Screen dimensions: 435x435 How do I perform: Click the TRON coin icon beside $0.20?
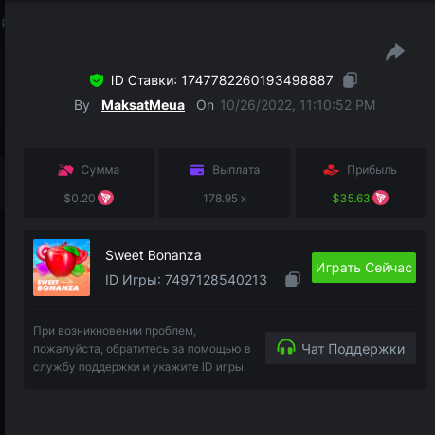coord(105,198)
